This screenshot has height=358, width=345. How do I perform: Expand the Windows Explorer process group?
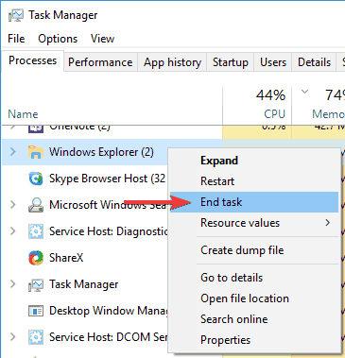point(13,152)
